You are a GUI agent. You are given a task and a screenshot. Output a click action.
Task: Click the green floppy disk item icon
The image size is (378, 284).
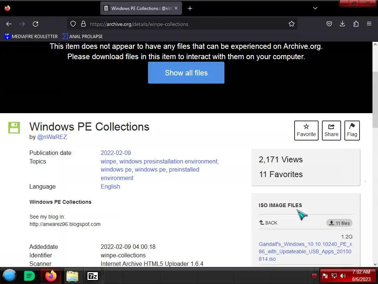tap(14, 128)
